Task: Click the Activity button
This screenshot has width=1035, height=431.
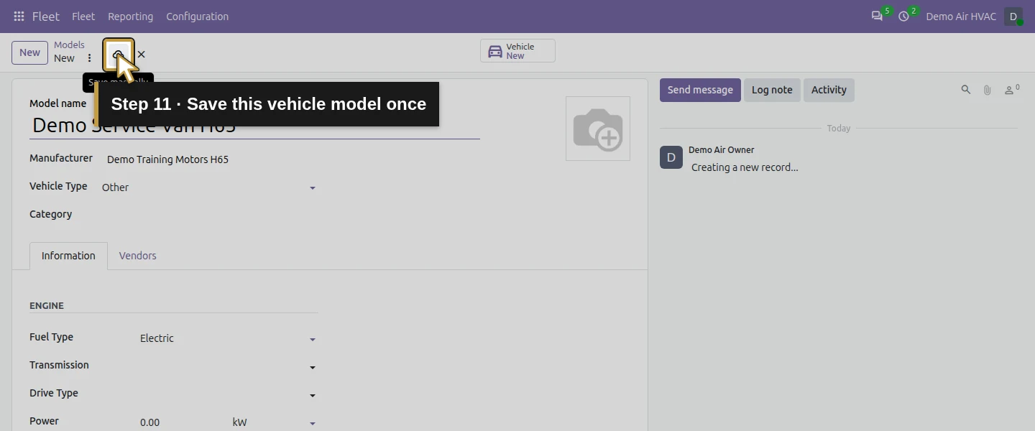Action: pyautogui.click(x=829, y=90)
